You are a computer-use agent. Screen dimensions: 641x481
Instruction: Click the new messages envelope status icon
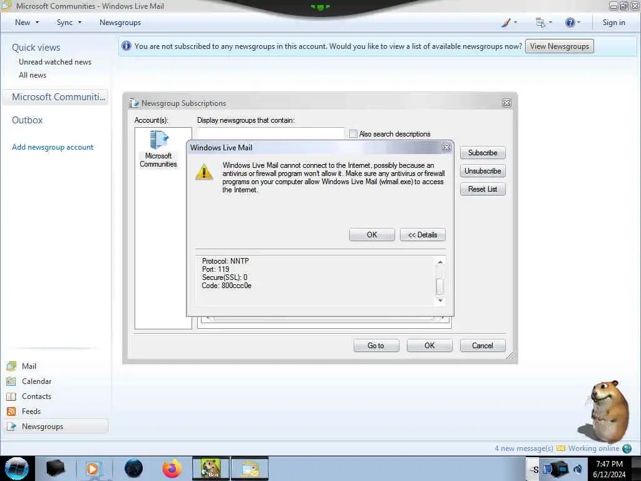(x=561, y=448)
